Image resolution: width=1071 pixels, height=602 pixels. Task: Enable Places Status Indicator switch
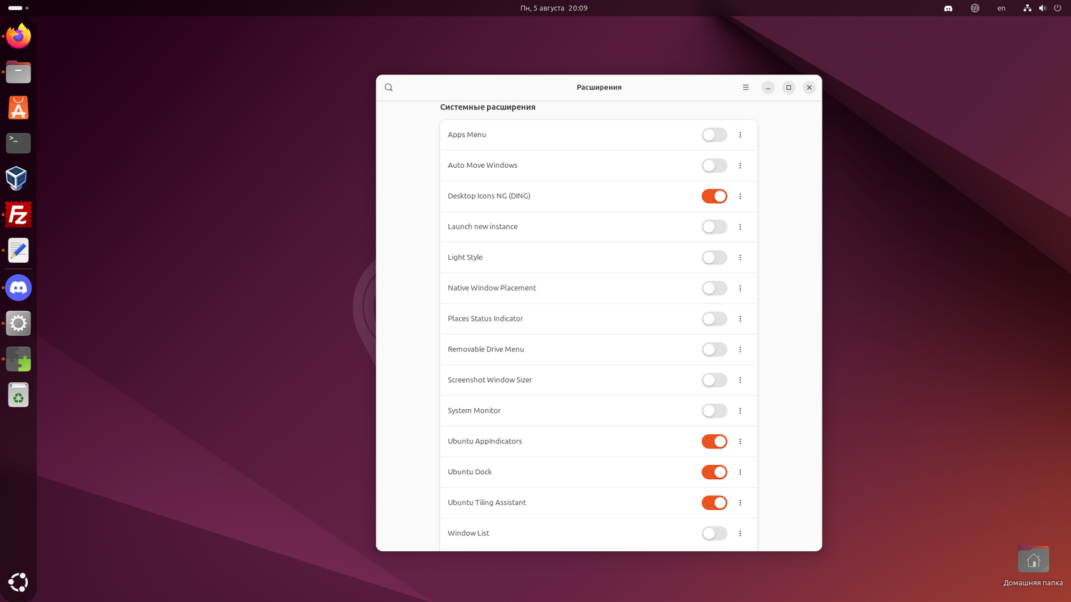point(714,319)
